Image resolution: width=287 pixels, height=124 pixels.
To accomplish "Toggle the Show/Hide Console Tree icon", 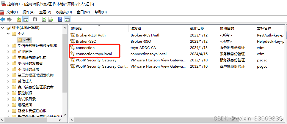I will [x=26, y=19].
